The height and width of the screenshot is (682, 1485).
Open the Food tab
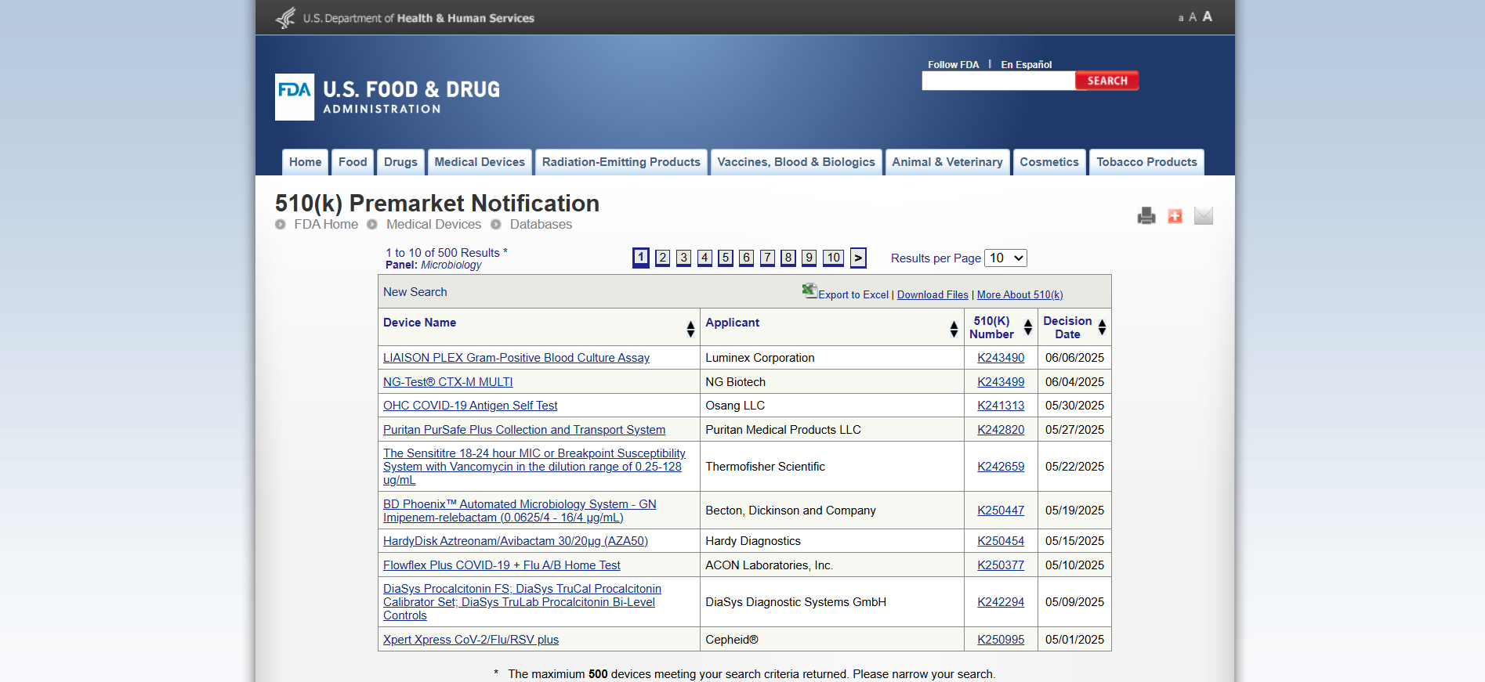(x=353, y=162)
